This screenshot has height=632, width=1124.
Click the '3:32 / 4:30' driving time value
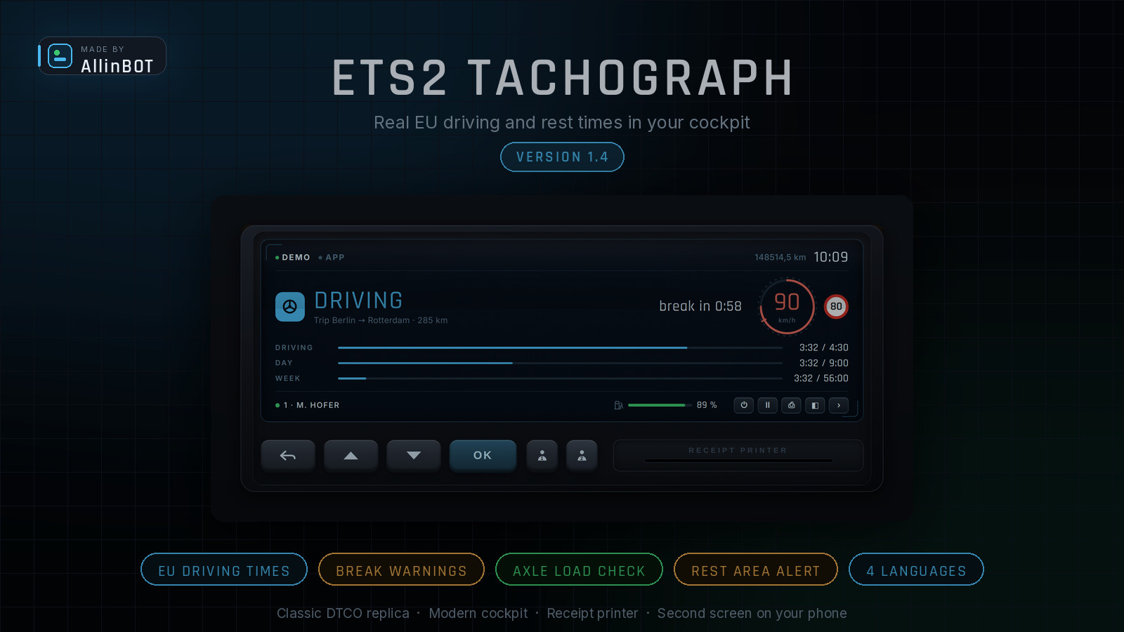(x=824, y=348)
